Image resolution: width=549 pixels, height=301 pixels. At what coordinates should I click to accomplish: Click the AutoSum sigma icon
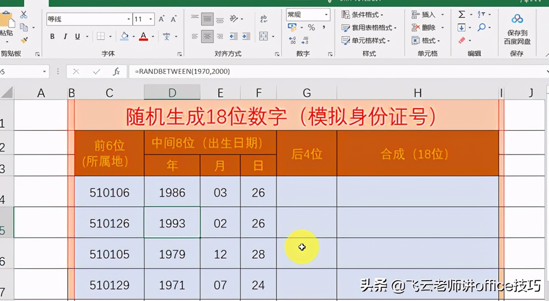pos(462,15)
